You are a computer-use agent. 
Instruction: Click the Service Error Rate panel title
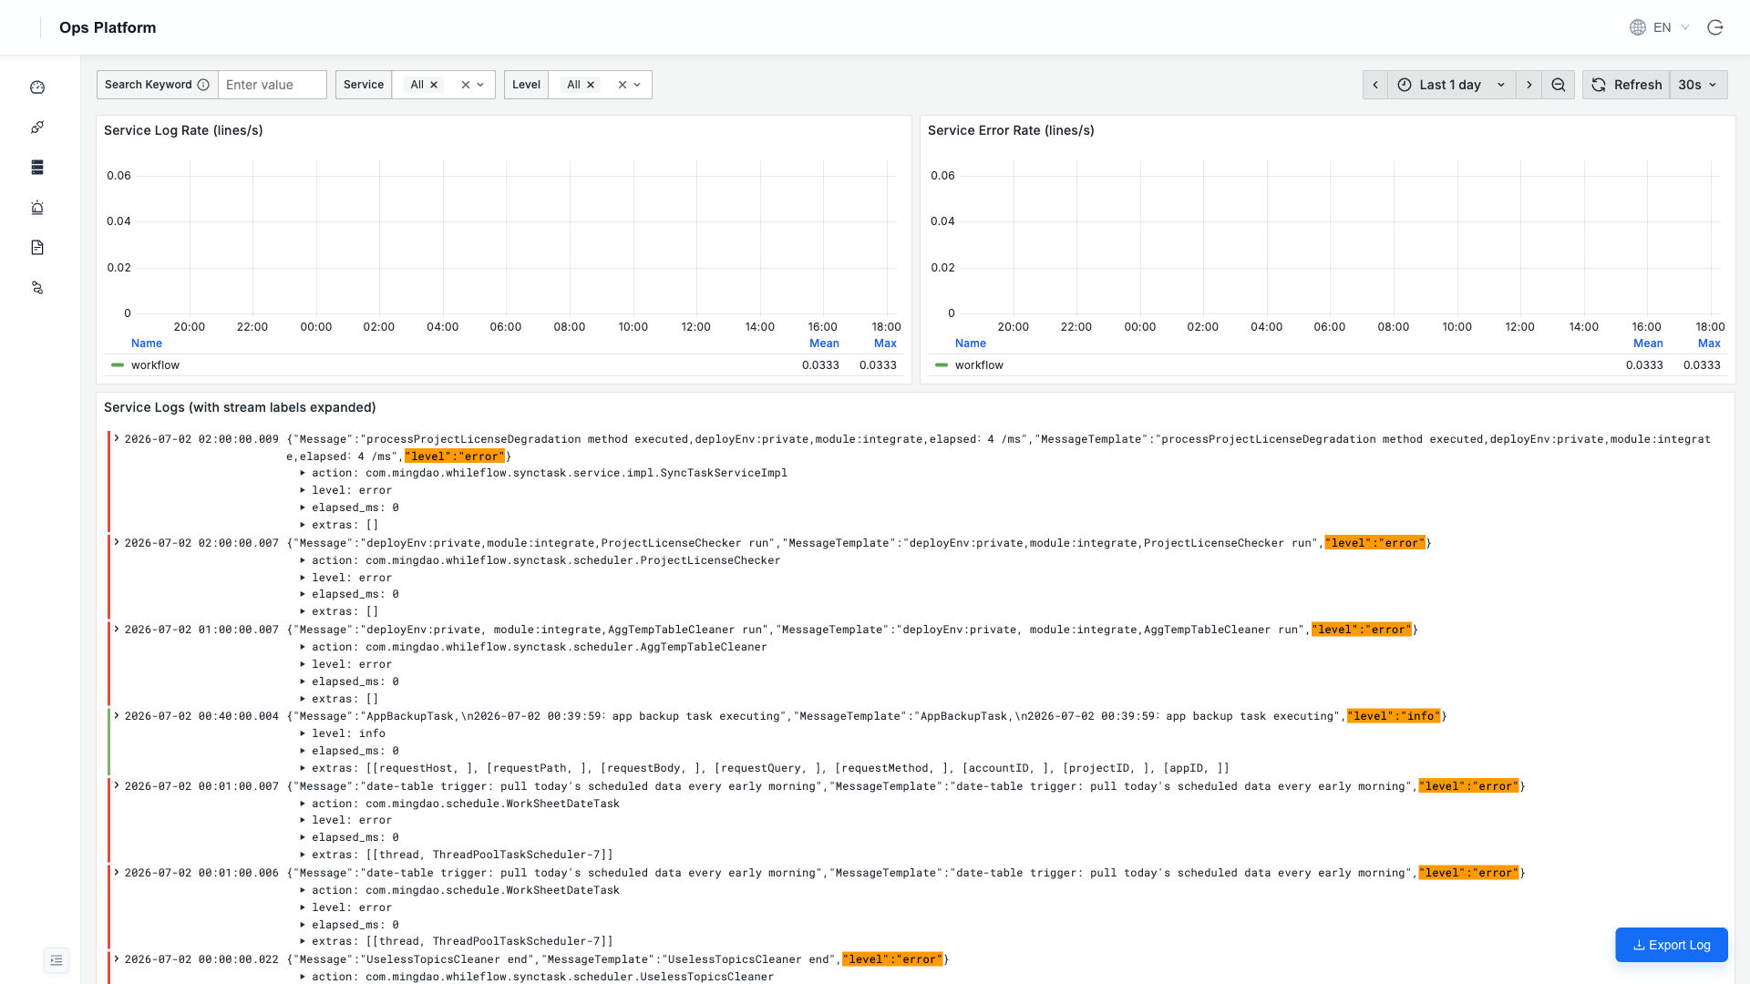[1011, 130]
